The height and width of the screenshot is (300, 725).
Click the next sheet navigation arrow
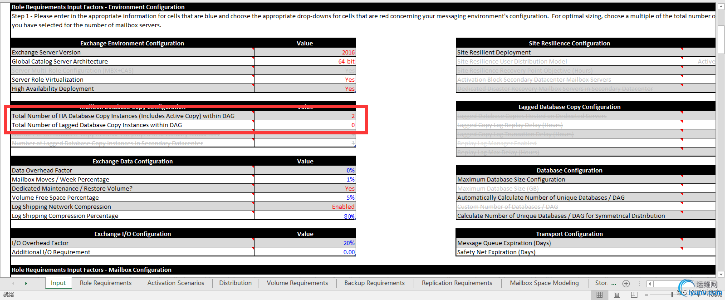point(26,283)
